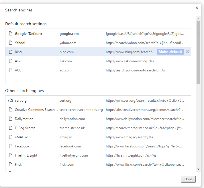
Task: Click the page icon next to Yahoo!
Action: (x=11, y=43)
